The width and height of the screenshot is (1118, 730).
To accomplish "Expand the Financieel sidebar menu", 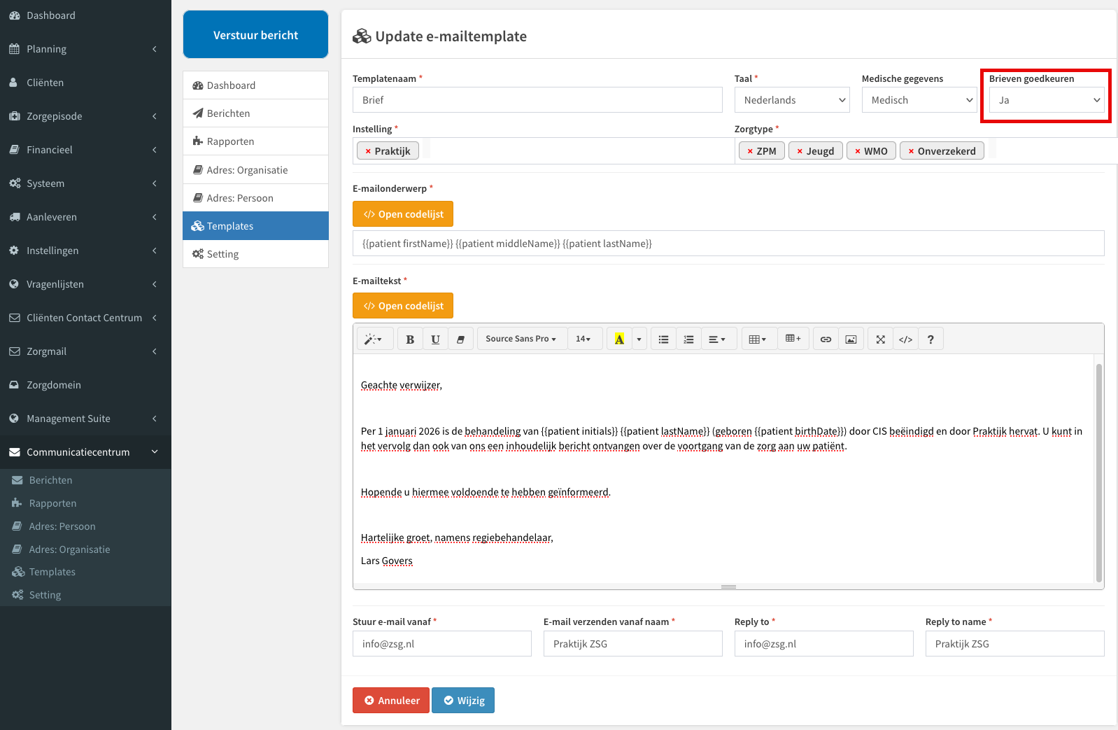I will pos(85,150).
